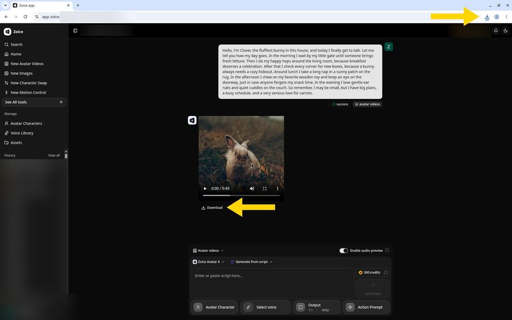Open Output settings 1:1 480p
Screen dimensions: 512x320
(316, 307)
